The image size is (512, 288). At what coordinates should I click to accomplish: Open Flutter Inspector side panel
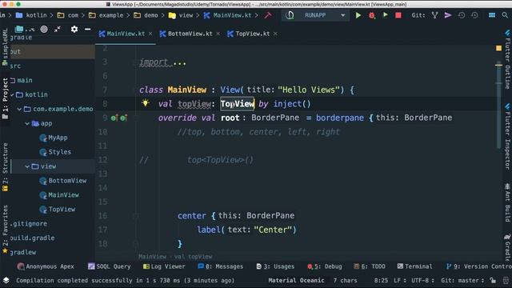pos(507,137)
